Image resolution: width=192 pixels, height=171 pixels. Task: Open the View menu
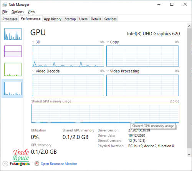31,12
